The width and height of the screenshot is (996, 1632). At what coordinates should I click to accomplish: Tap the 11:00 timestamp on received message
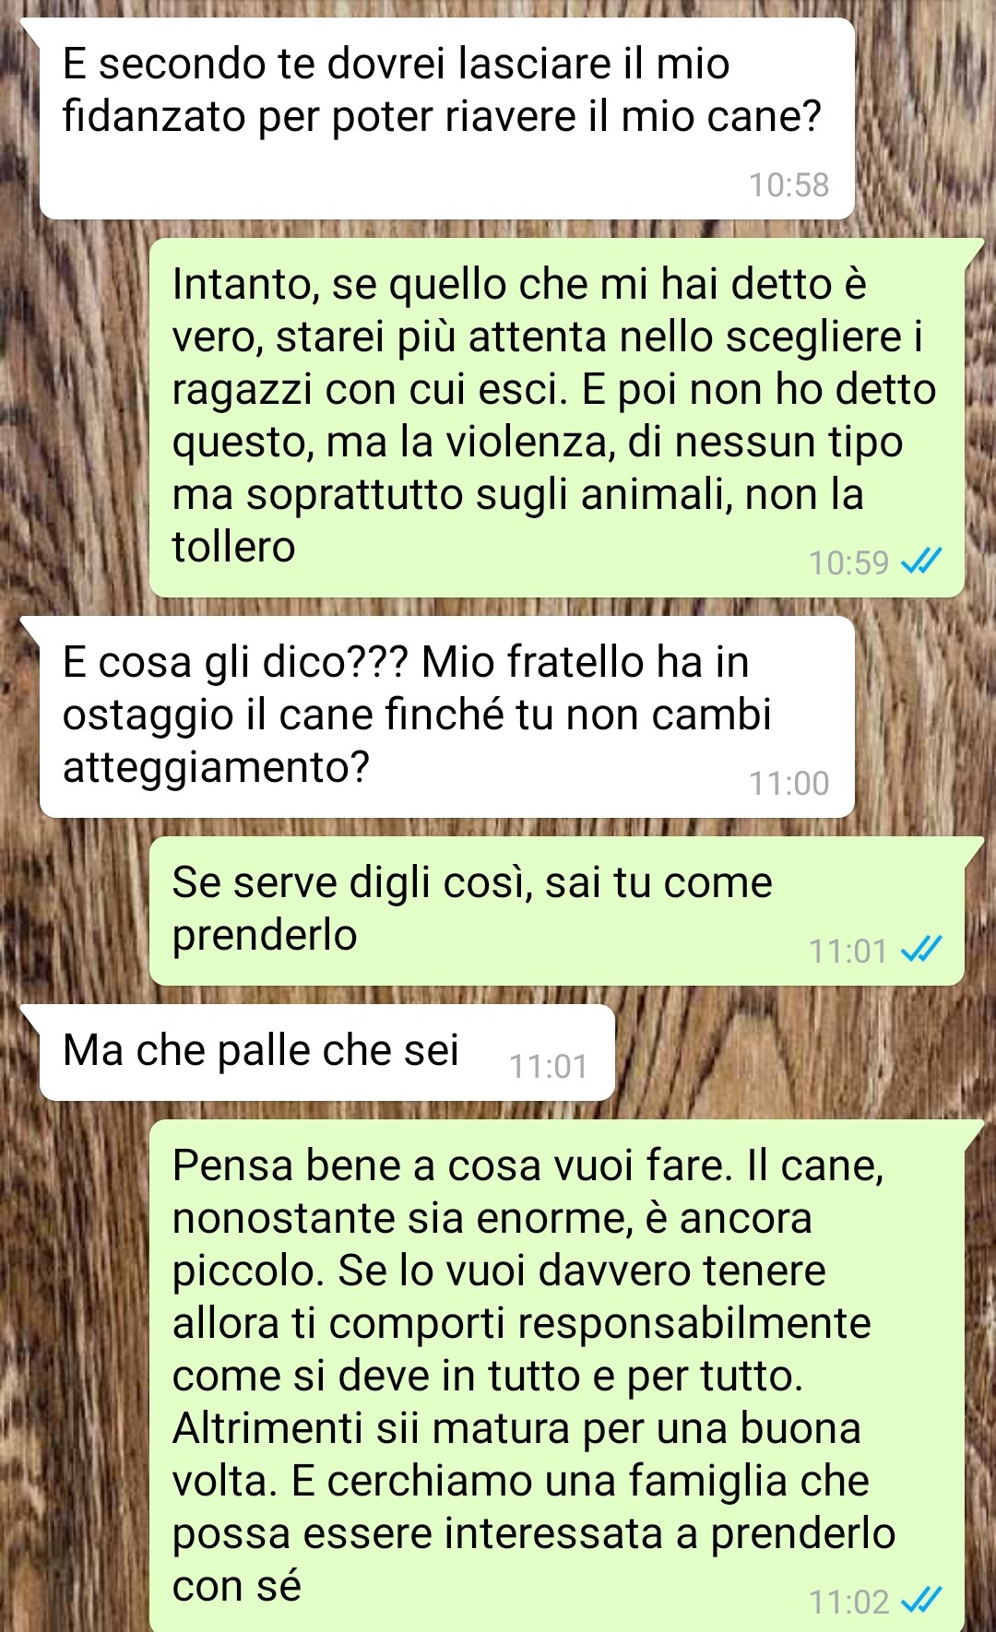coord(788,784)
